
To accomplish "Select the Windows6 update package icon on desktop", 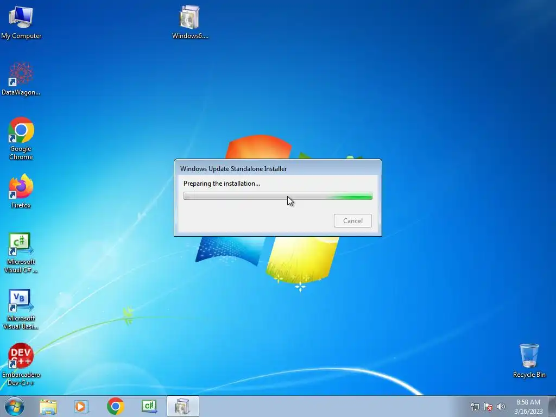I will pyautogui.click(x=189, y=22).
